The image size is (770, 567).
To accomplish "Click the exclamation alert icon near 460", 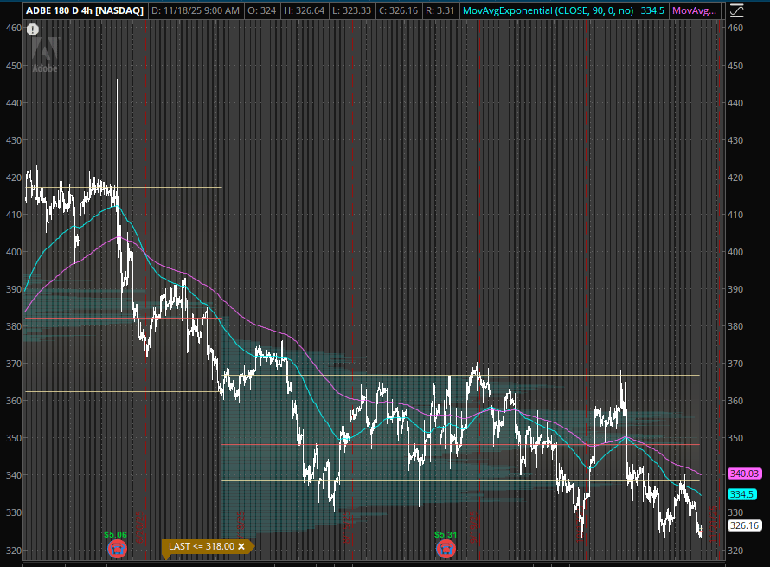I will (32, 30).
